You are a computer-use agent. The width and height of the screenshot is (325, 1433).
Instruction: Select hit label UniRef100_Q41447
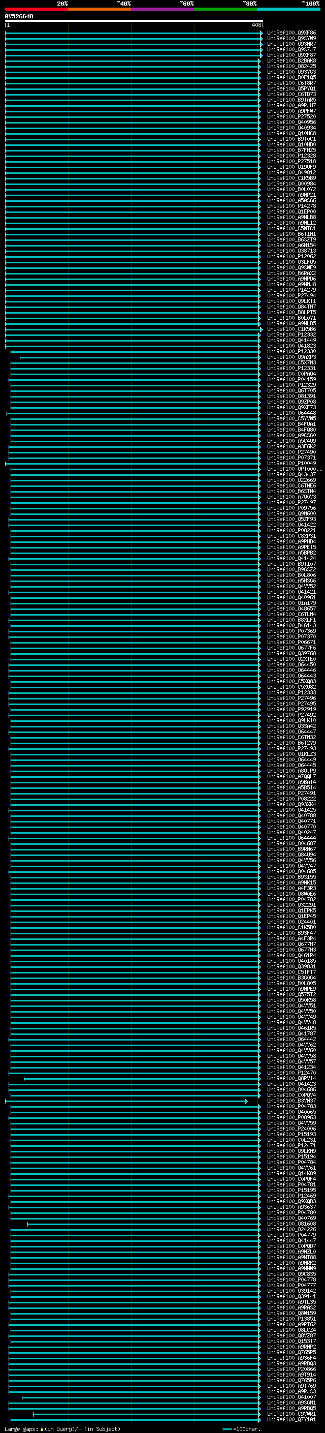[291, 1240]
